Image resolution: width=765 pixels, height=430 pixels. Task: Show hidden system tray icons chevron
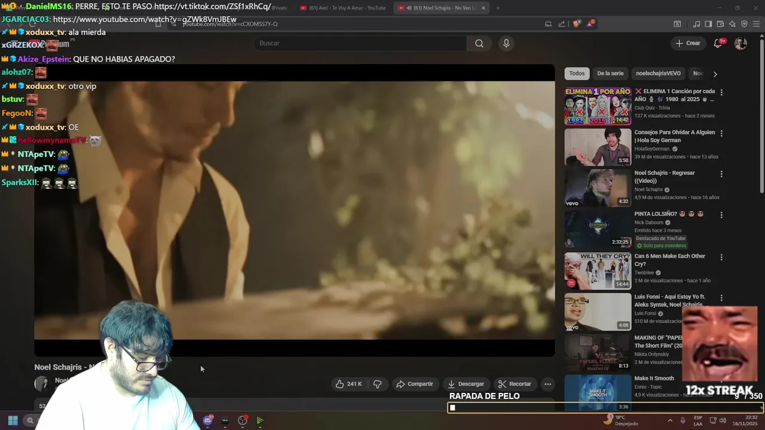click(x=669, y=420)
